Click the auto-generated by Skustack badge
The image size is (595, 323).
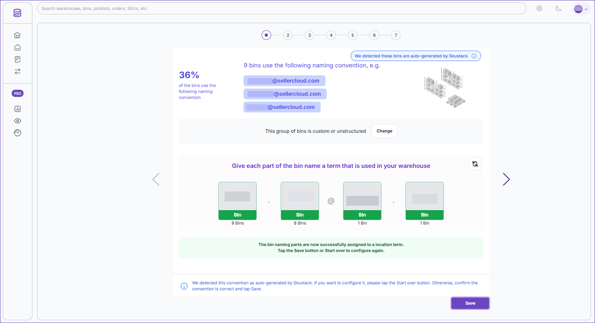(x=415, y=56)
